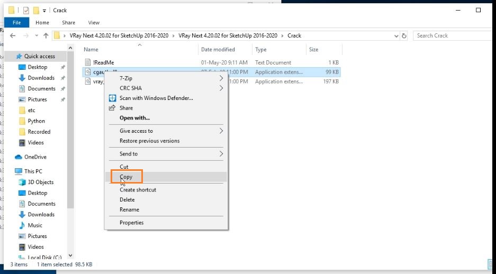Open the Python folder in sidebar

36,121
